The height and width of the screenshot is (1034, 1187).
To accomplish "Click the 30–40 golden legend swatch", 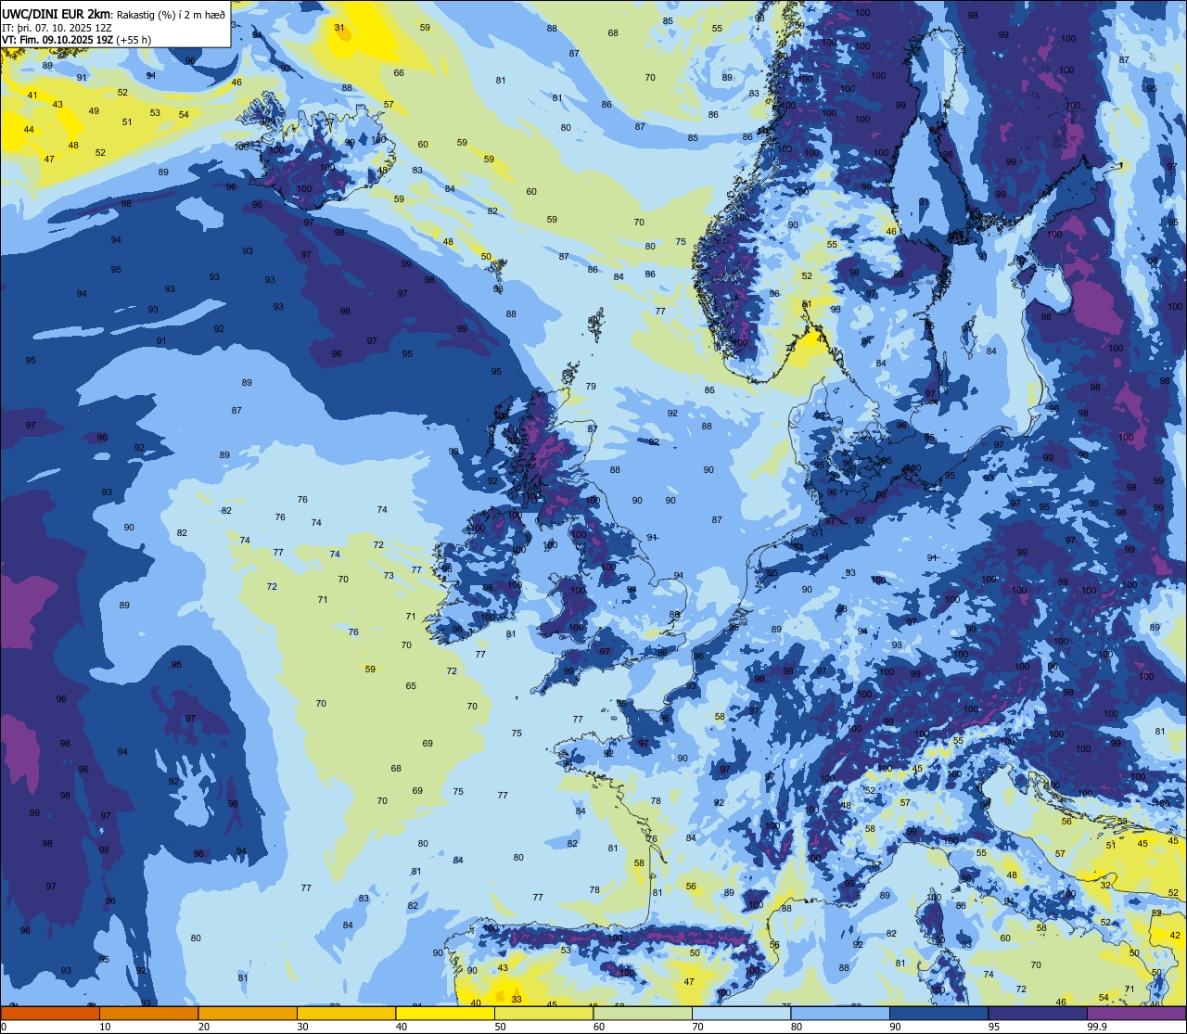I will (x=346, y=1013).
